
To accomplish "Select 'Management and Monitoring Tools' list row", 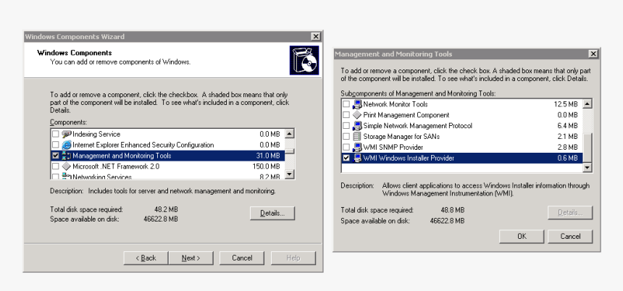I will [x=167, y=156].
